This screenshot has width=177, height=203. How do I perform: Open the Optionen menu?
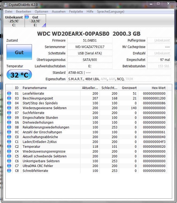41,12
